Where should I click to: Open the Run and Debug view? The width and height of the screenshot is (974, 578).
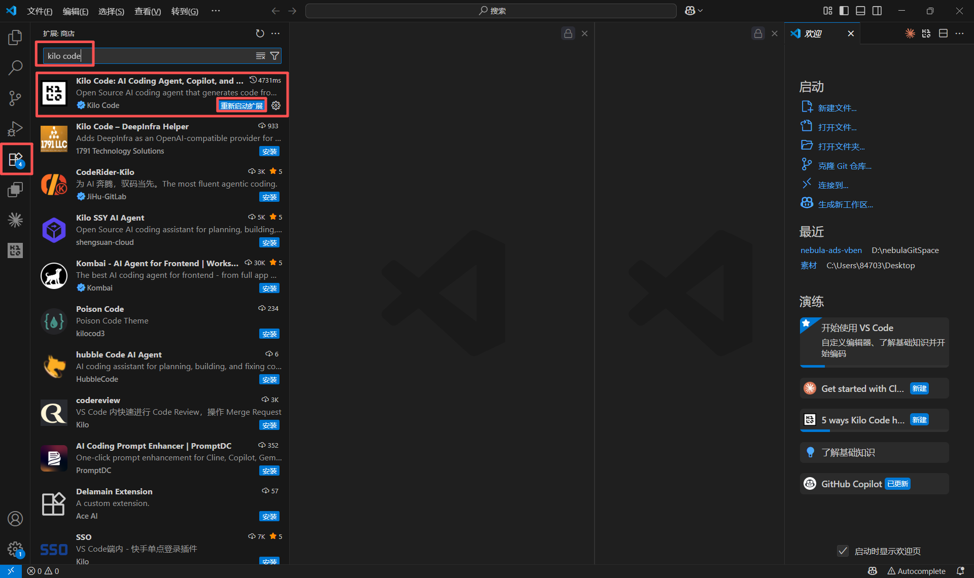tap(15, 128)
